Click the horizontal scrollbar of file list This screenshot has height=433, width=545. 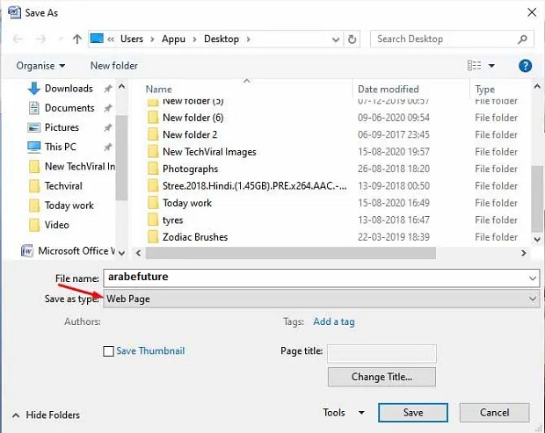click(x=291, y=253)
